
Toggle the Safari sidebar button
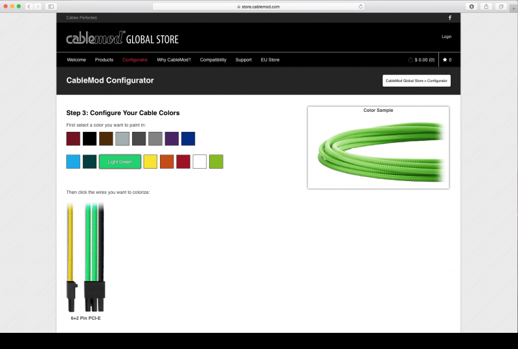tap(51, 6)
